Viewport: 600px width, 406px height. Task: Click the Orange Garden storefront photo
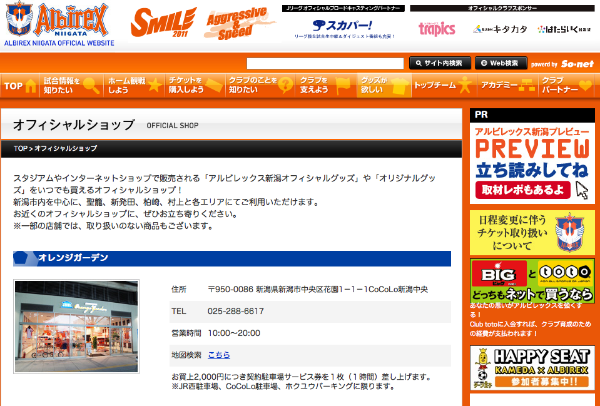76,327
